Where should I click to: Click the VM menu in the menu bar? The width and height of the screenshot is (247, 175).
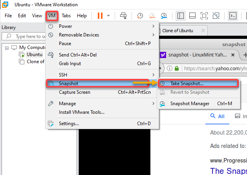[x=52, y=16]
